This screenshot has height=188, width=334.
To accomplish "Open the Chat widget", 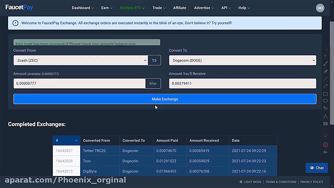I will pyautogui.click(x=317, y=168).
